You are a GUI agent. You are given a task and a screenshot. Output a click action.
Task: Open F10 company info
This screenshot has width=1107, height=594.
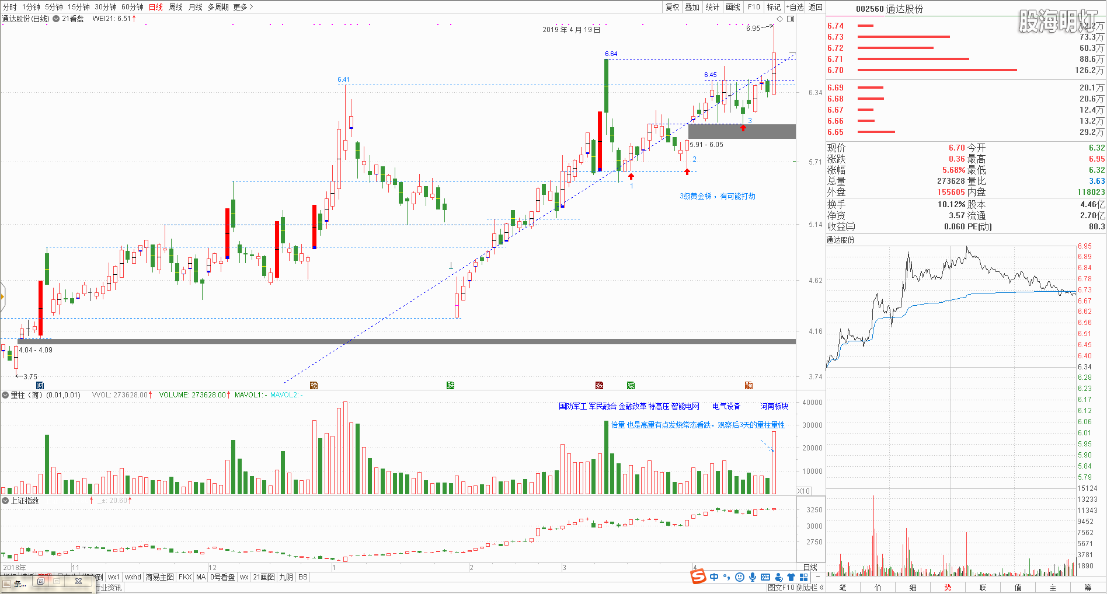pos(754,7)
